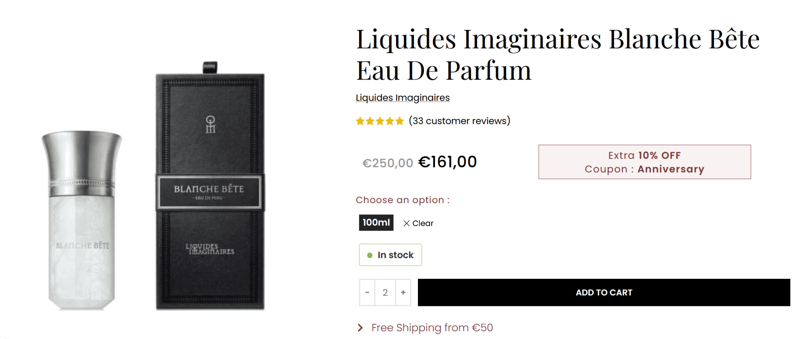Viewport: 797px width, 339px height.
Task: Click the Extra 10% OFF coupon box
Action: 644,162
